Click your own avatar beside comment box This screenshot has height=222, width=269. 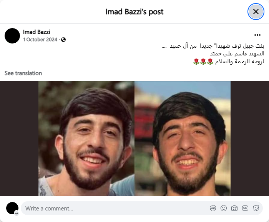click(x=12, y=208)
